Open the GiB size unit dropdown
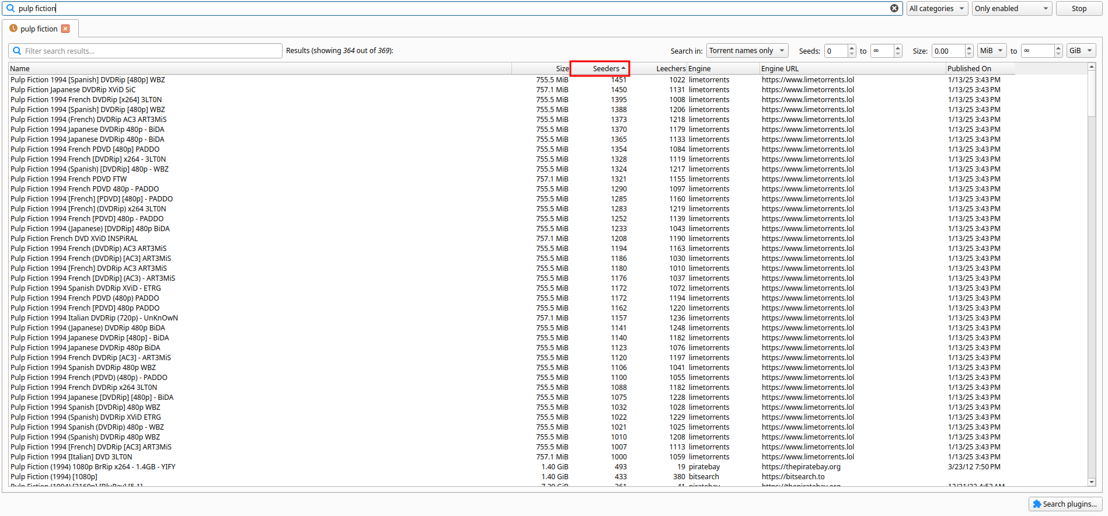1108x516 pixels. point(1081,51)
